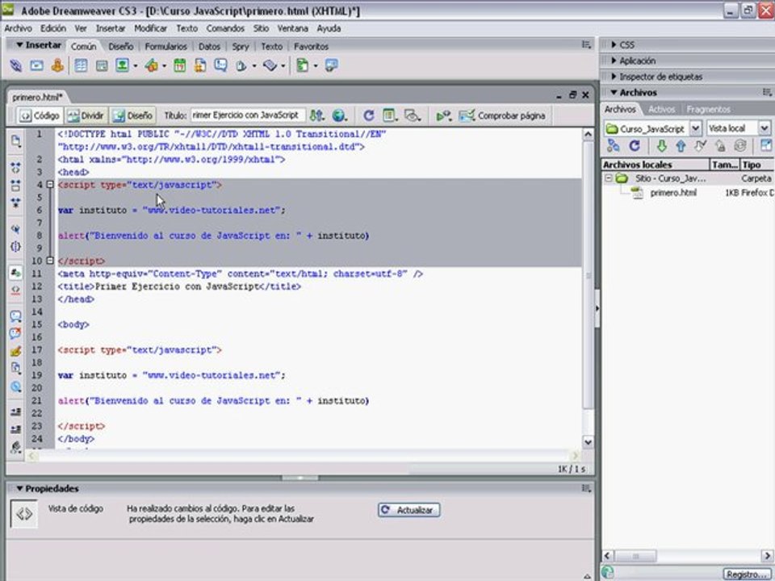
Task: Toggle Highlight Invalid Code icon
Action: click(x=16, y=290)
